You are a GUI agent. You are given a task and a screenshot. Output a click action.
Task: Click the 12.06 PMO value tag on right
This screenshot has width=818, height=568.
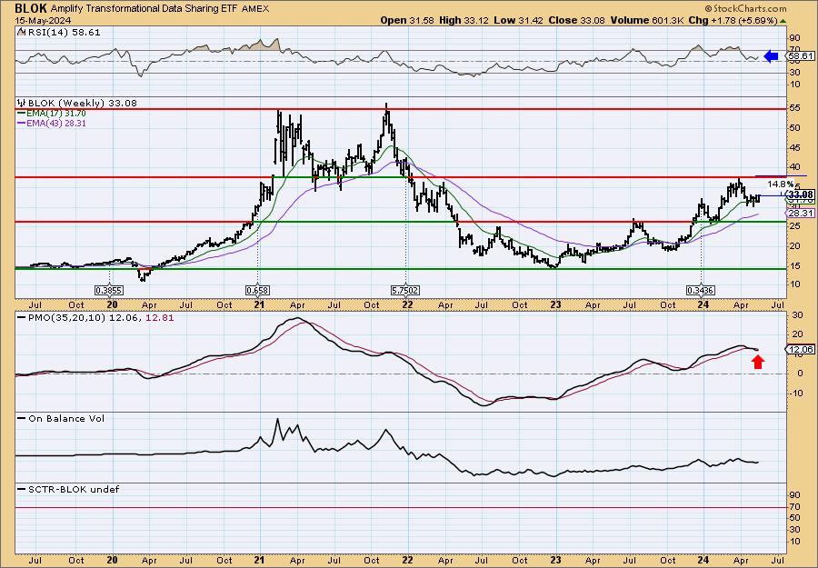point(800,350)
